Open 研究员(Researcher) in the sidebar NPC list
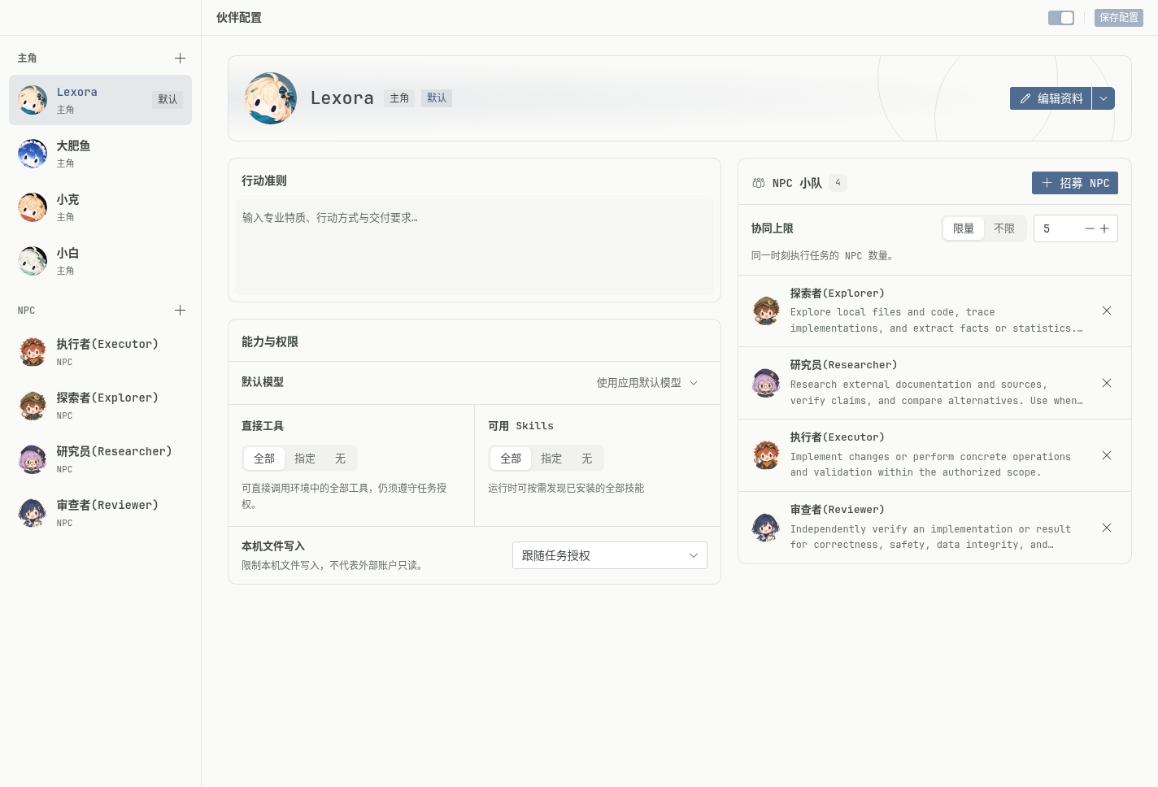The image size is (1158, 787). [100, 459]
